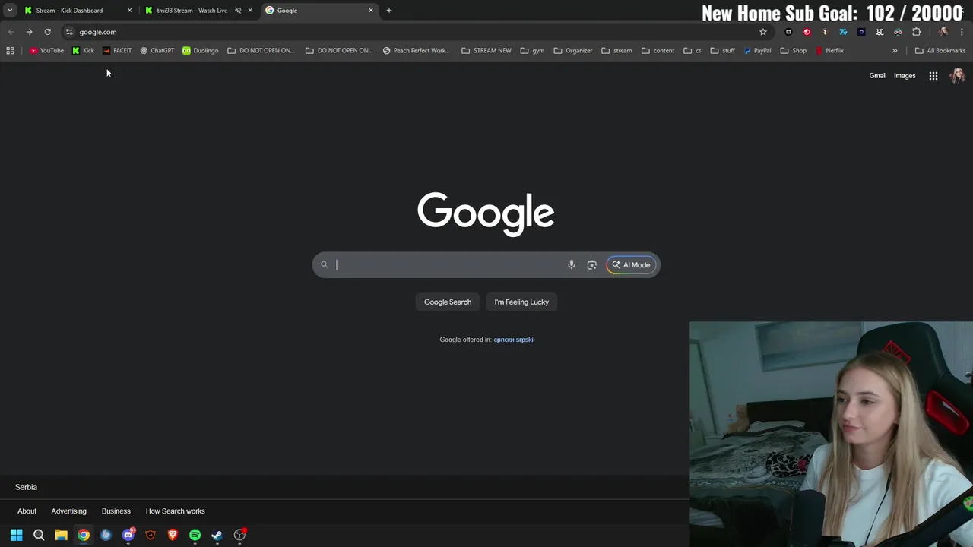This screenshot has width=973, height=547.
Task: Switch Google to српски language
Action: 503,340
